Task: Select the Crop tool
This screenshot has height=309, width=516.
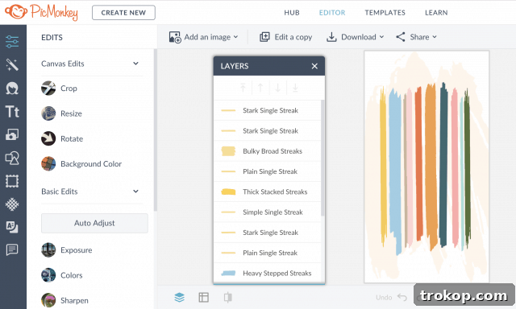Action: pos(59,88)
